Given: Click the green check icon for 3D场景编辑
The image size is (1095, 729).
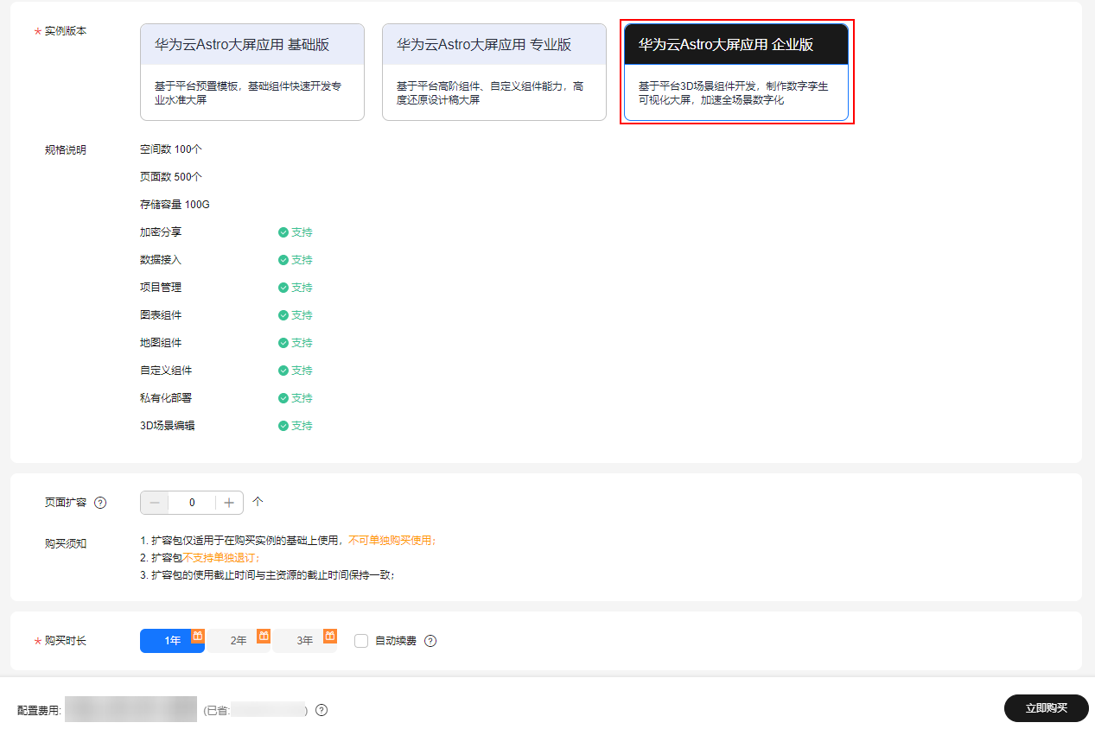Looking at the screenshot, I should [x=283, y=426].
